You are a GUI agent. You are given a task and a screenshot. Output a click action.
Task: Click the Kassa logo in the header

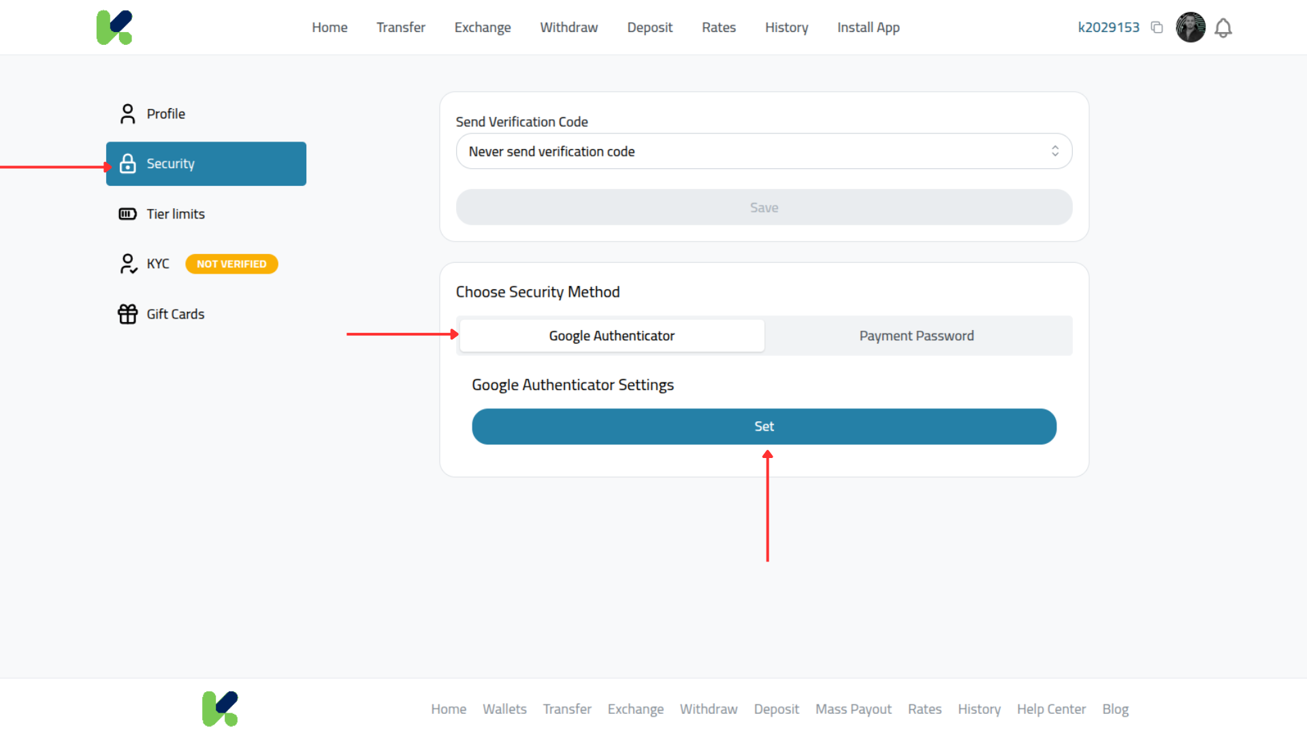(114, 27)
